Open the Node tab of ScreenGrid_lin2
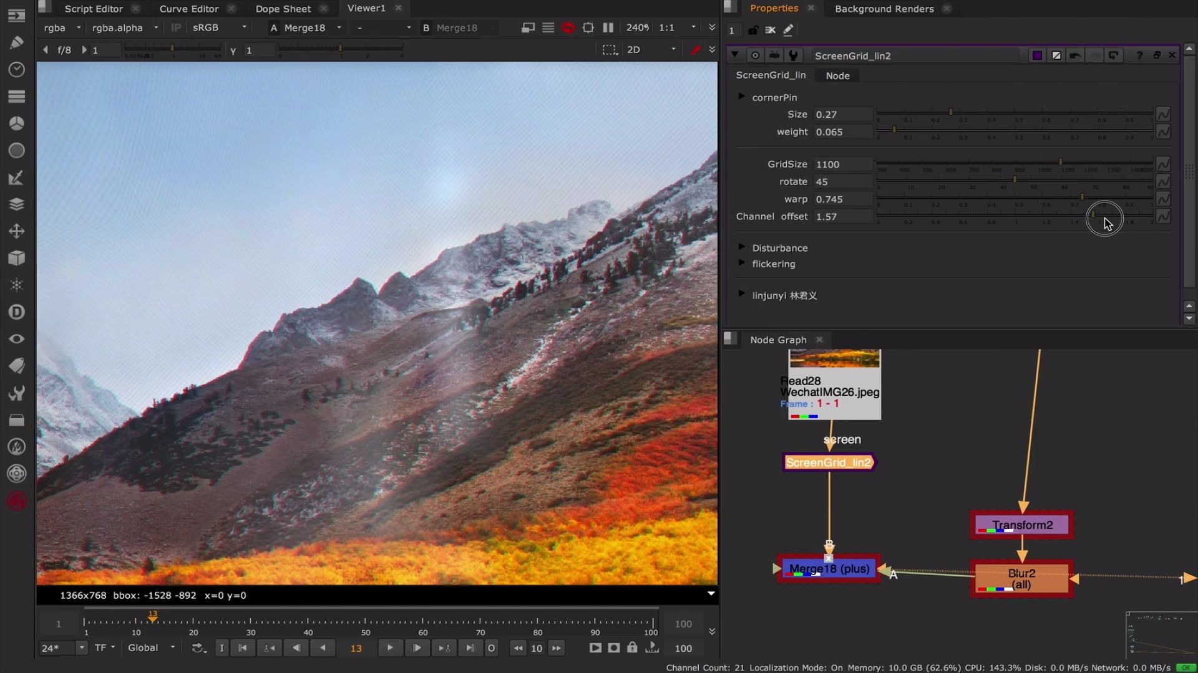This screenshot has width=1198, height=673. click(x=837, y=75)
